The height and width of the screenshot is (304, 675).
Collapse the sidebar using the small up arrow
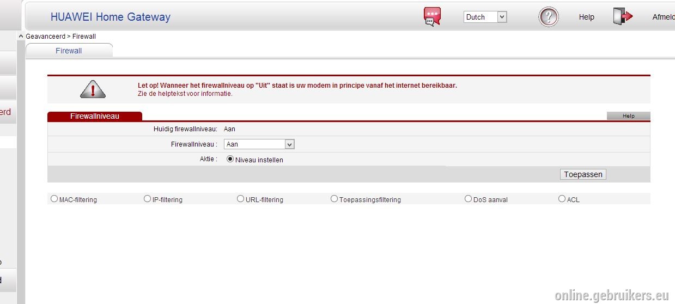coord(21,36)
